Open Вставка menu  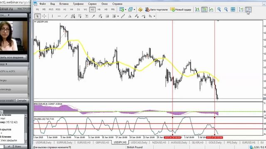coord(64,4)
